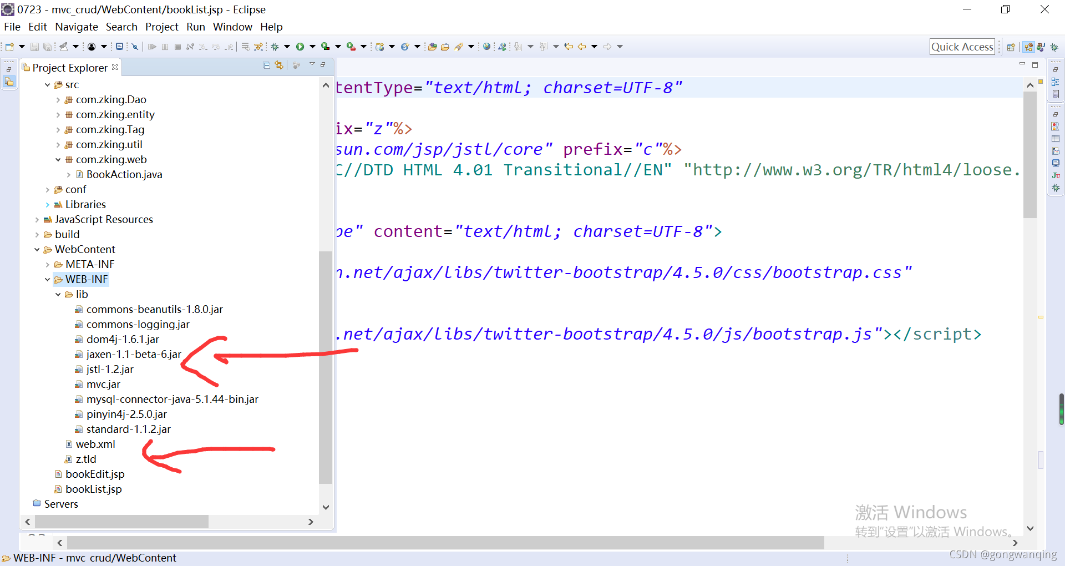Collapse the com.zking.web package

[x=58, y=160]
